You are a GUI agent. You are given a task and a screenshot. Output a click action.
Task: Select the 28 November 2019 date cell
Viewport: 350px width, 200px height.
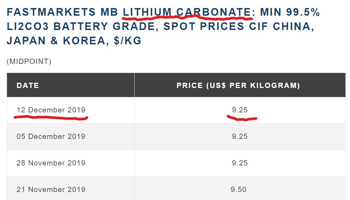51,163
